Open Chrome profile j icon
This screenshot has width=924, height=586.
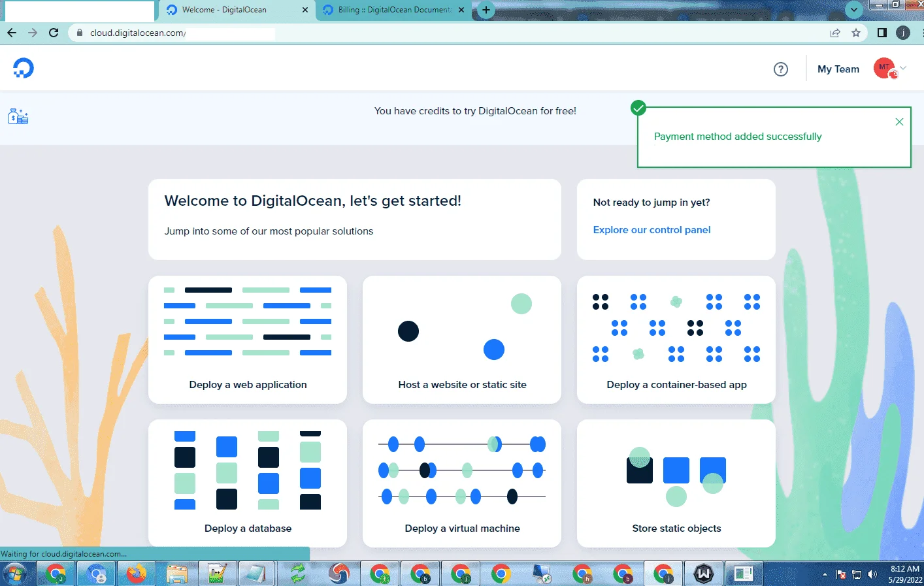(903, 33)
